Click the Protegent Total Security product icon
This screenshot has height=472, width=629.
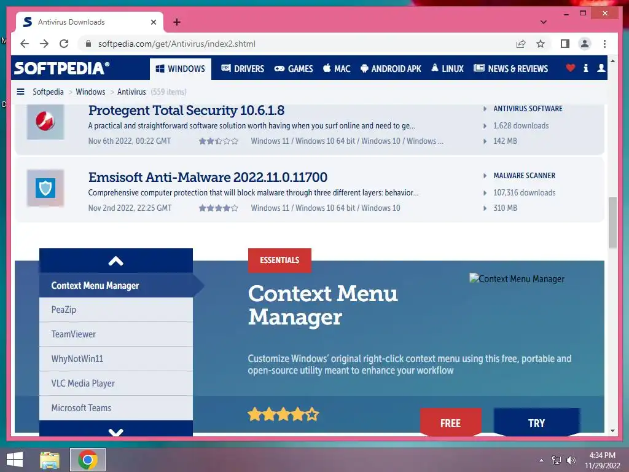tap(45, 122)
